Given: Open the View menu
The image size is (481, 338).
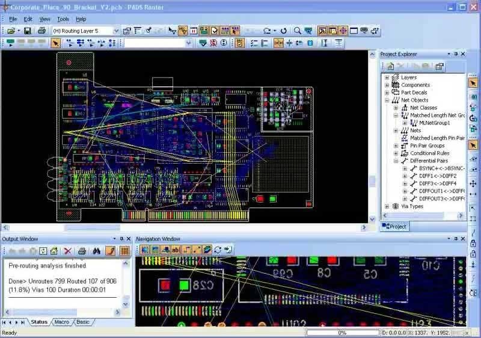Looking at the screenshot, I should (44, 19).
